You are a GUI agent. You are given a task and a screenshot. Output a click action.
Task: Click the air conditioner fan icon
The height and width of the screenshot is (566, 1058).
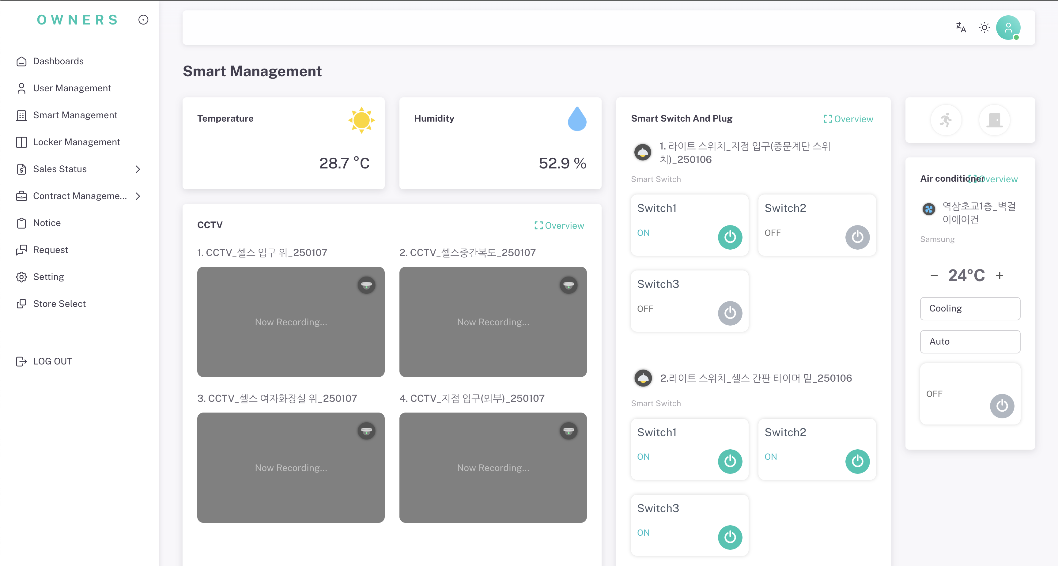pyautogui.click(x=929, y=209)
